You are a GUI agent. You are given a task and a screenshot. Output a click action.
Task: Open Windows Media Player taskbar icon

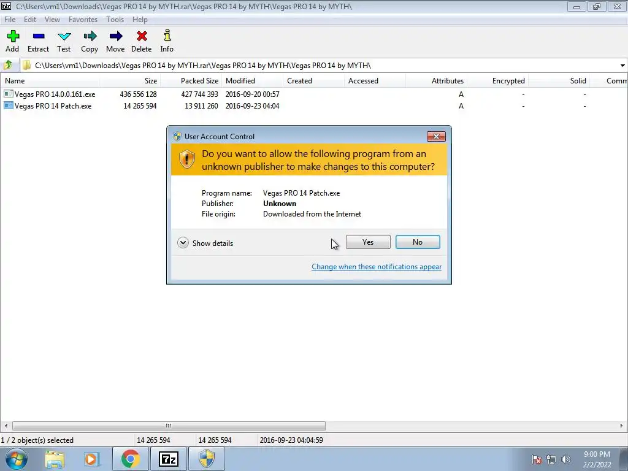click(x=92, y=459)
